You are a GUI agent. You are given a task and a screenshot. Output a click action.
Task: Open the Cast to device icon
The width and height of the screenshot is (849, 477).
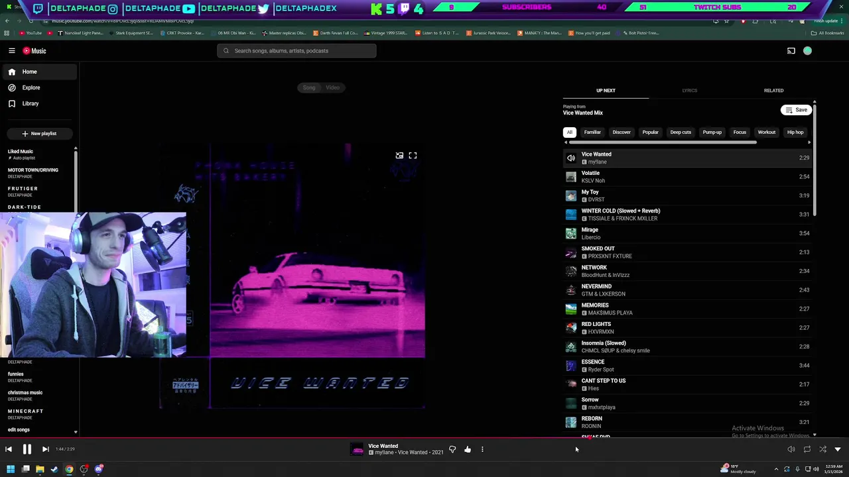[x=791, y=51]
